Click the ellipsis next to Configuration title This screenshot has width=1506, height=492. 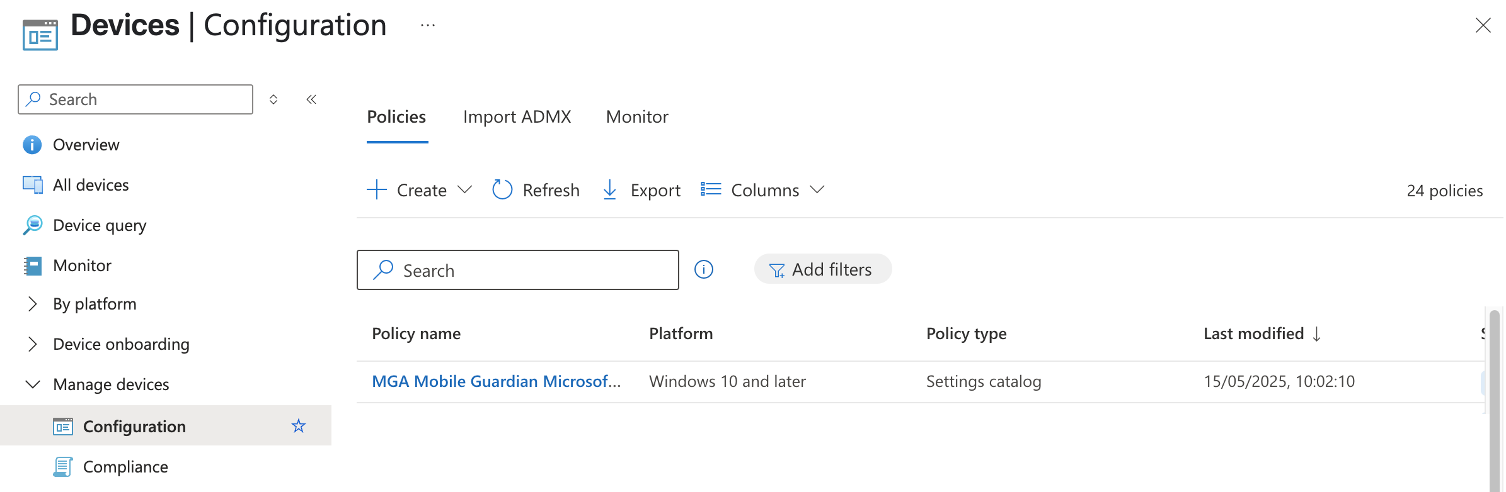click(428, 26)
